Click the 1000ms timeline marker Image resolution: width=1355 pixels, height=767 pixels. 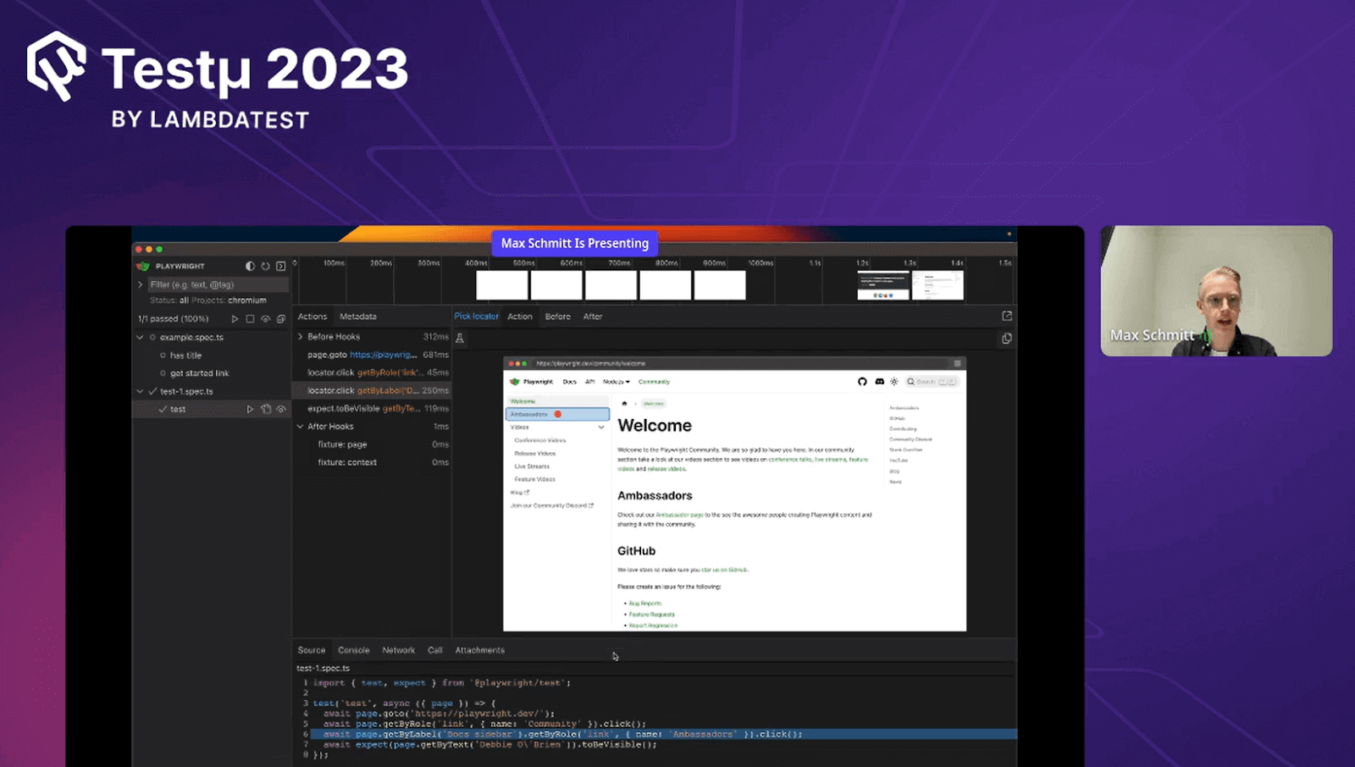tap(760, 263)
